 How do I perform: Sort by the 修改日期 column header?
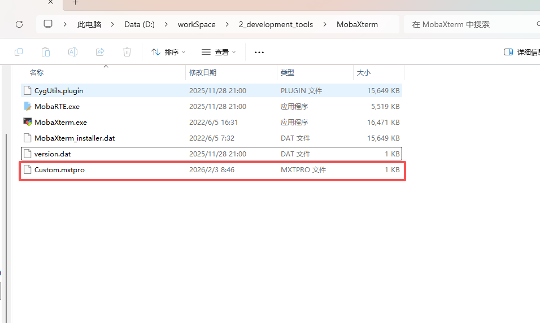(x=203, y=72)
